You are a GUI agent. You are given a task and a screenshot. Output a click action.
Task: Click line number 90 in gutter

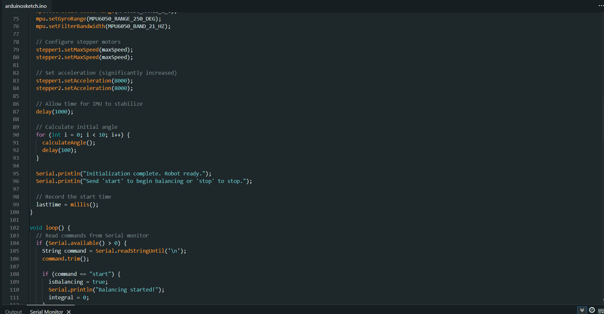[x=16, y=135]
